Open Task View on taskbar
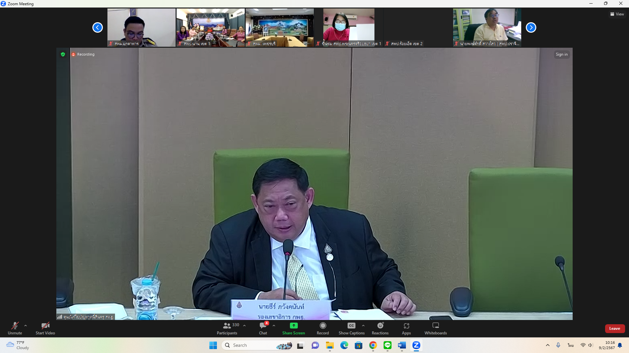 300,345
